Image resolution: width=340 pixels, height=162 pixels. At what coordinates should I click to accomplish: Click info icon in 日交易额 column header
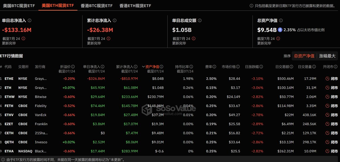pos(291,67)
